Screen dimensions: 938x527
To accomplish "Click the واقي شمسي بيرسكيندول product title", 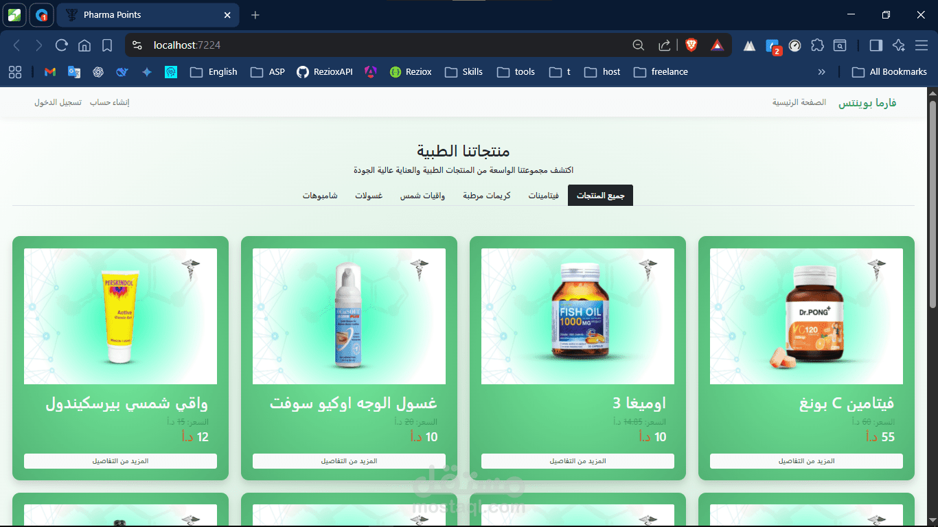I will coord(127,403).
